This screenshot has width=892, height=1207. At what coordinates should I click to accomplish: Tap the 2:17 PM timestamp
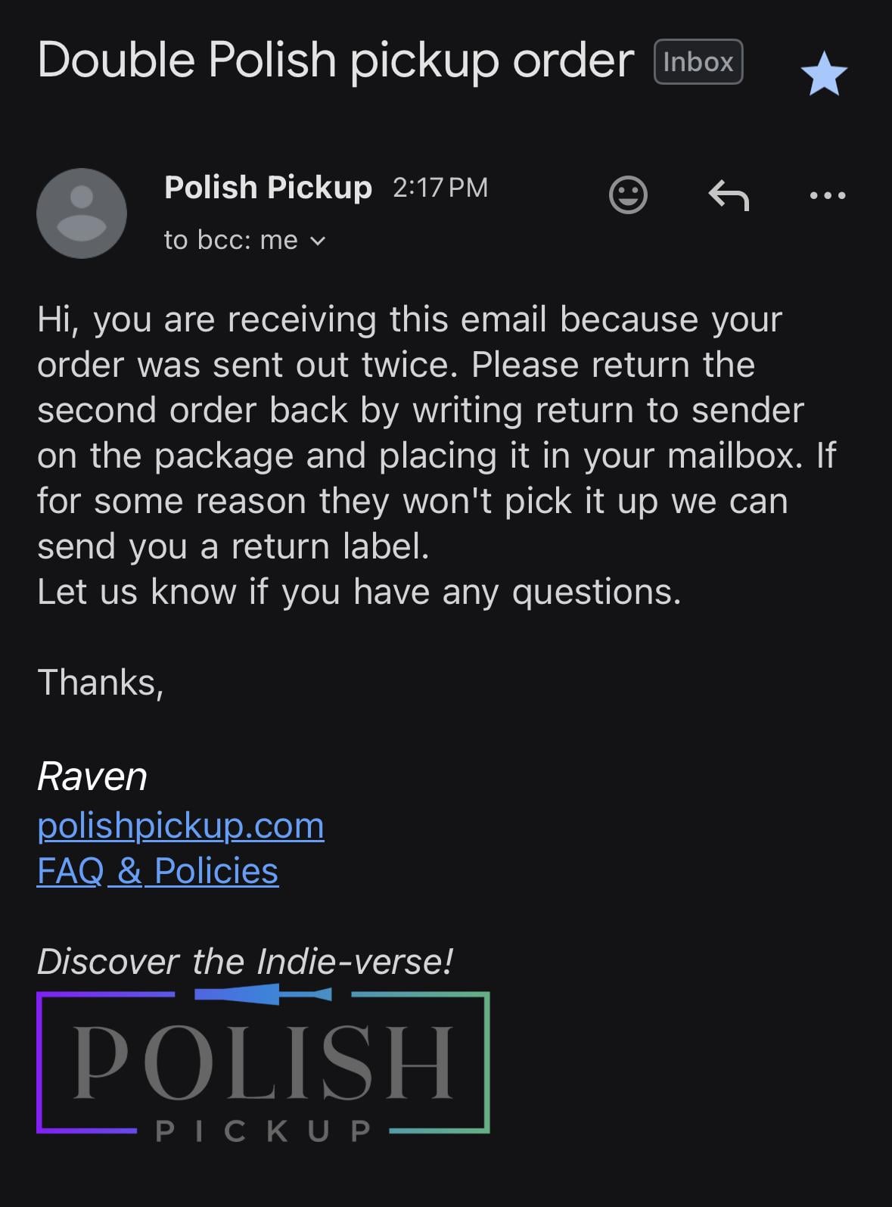pyautogui.click(x=440, y=188)
